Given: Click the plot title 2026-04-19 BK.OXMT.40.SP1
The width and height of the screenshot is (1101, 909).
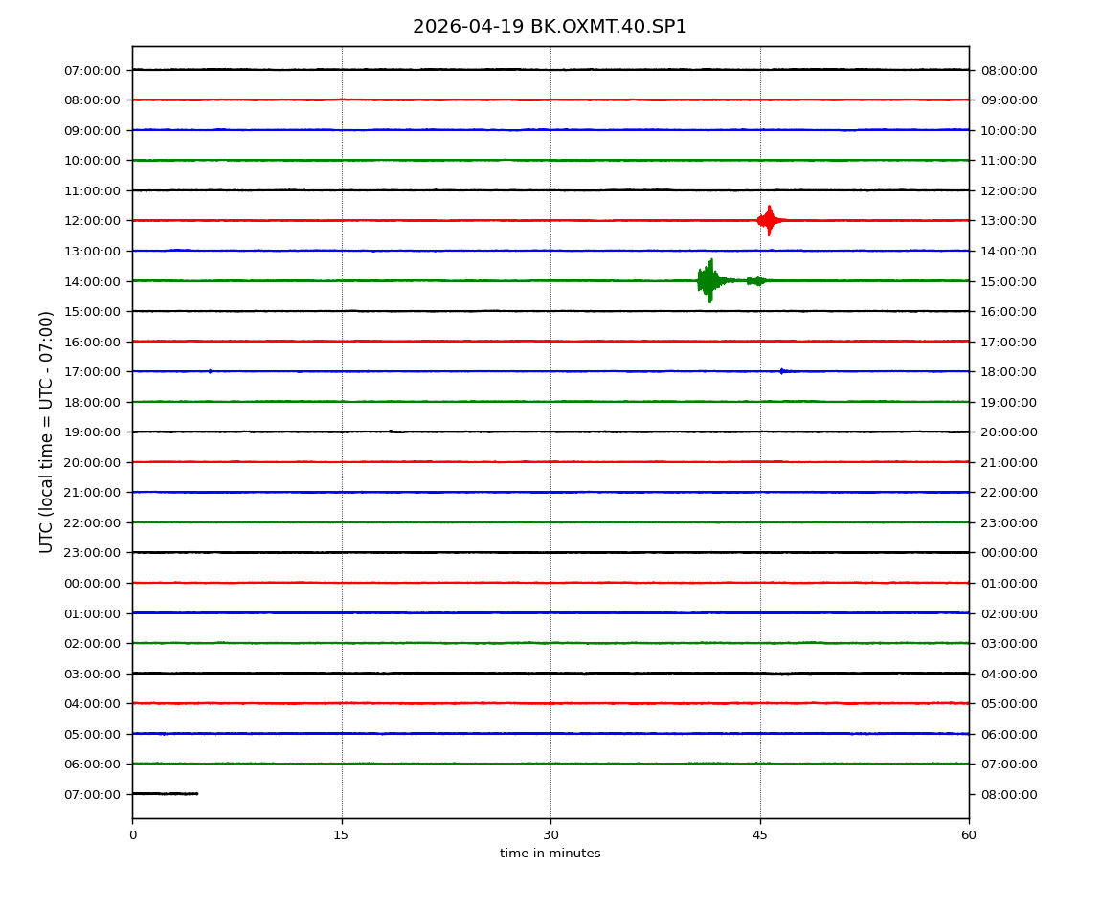Looking at the screenshot, I should 550,27.
